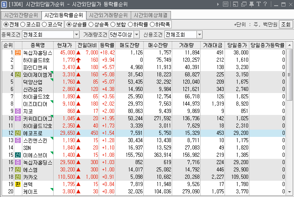Select the 코스닥 radio button
Viewport: 294px width, 197px height.
pos(44,24)
